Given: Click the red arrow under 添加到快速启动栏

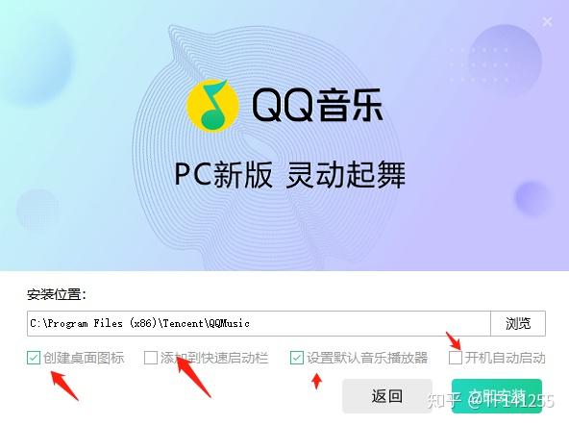Looking at the screenshot, I should pyautogui.click(x=193, y=377).
